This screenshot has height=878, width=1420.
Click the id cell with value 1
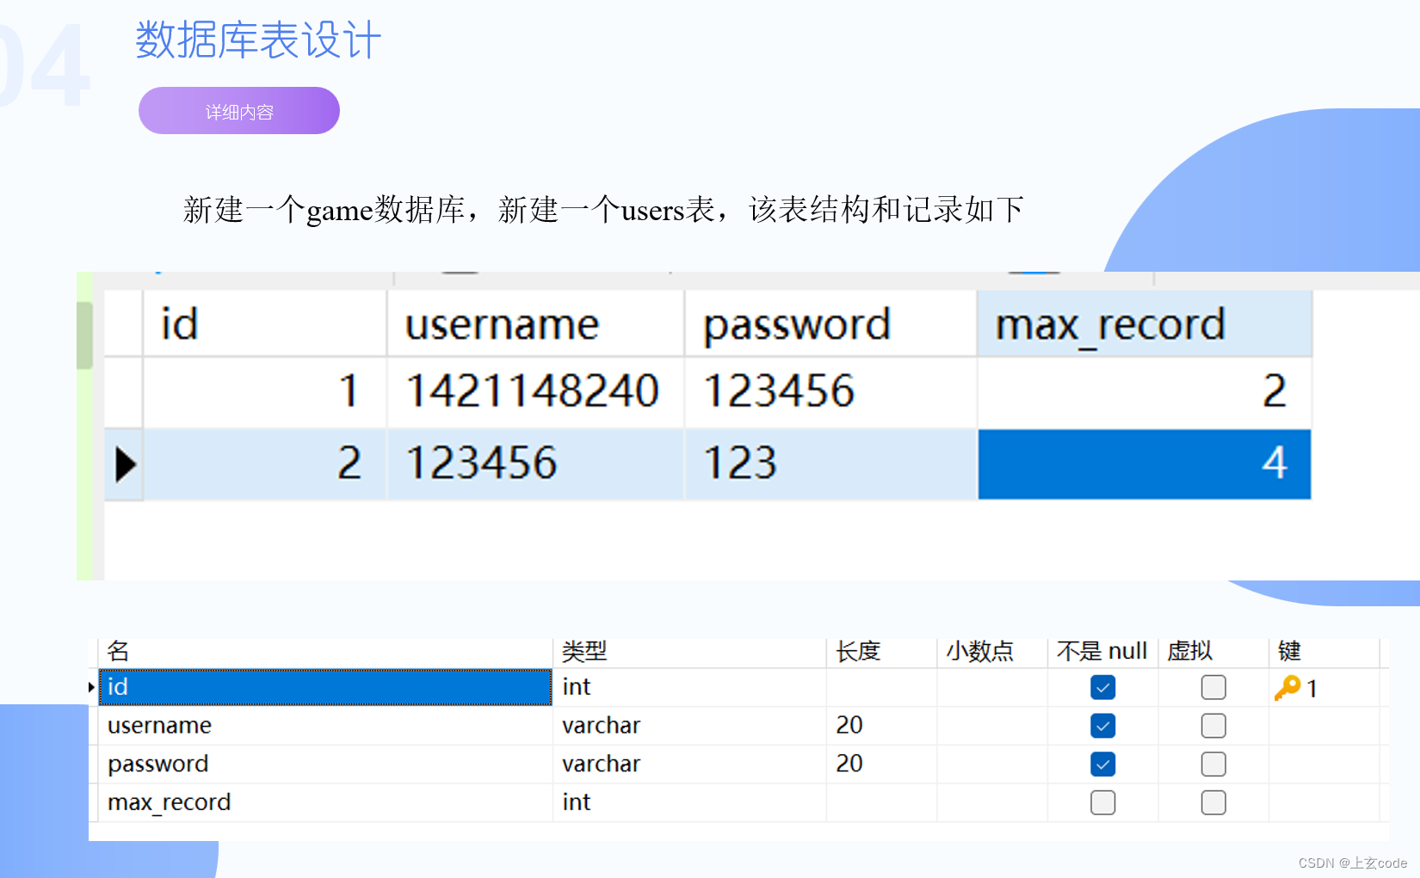[x=264, y=392]
